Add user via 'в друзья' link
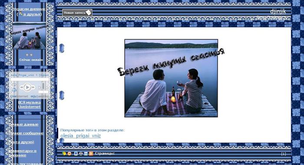 [x=32, y=14]
